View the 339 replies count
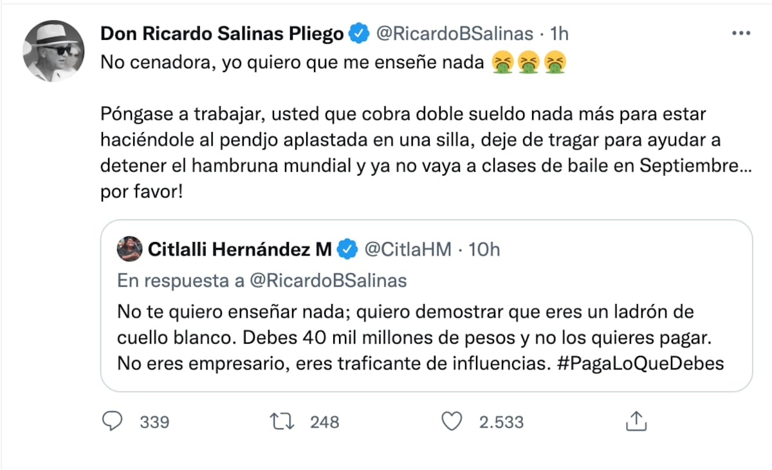The height and width of the screenshot is (470, 772). coord(154,422)
